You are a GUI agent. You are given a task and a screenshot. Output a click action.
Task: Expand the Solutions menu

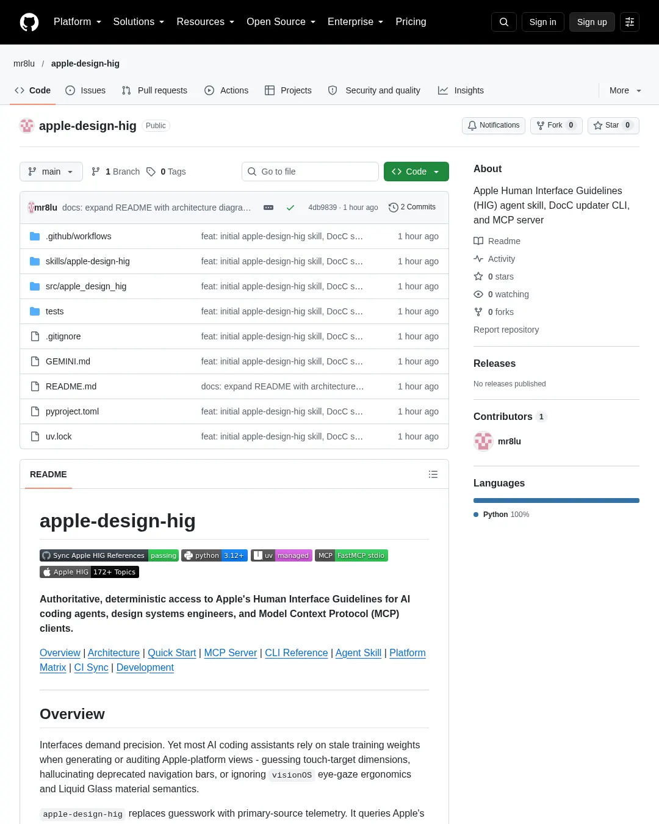click(x=139, y=22)
